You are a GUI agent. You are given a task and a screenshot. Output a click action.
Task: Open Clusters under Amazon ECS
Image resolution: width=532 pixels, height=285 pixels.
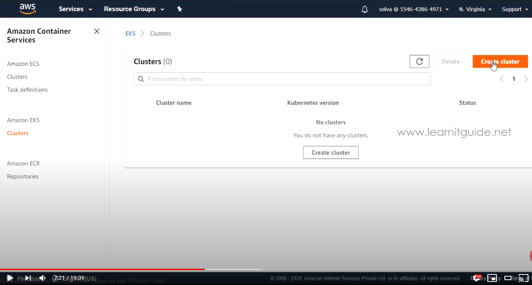(x=17, y=77)
